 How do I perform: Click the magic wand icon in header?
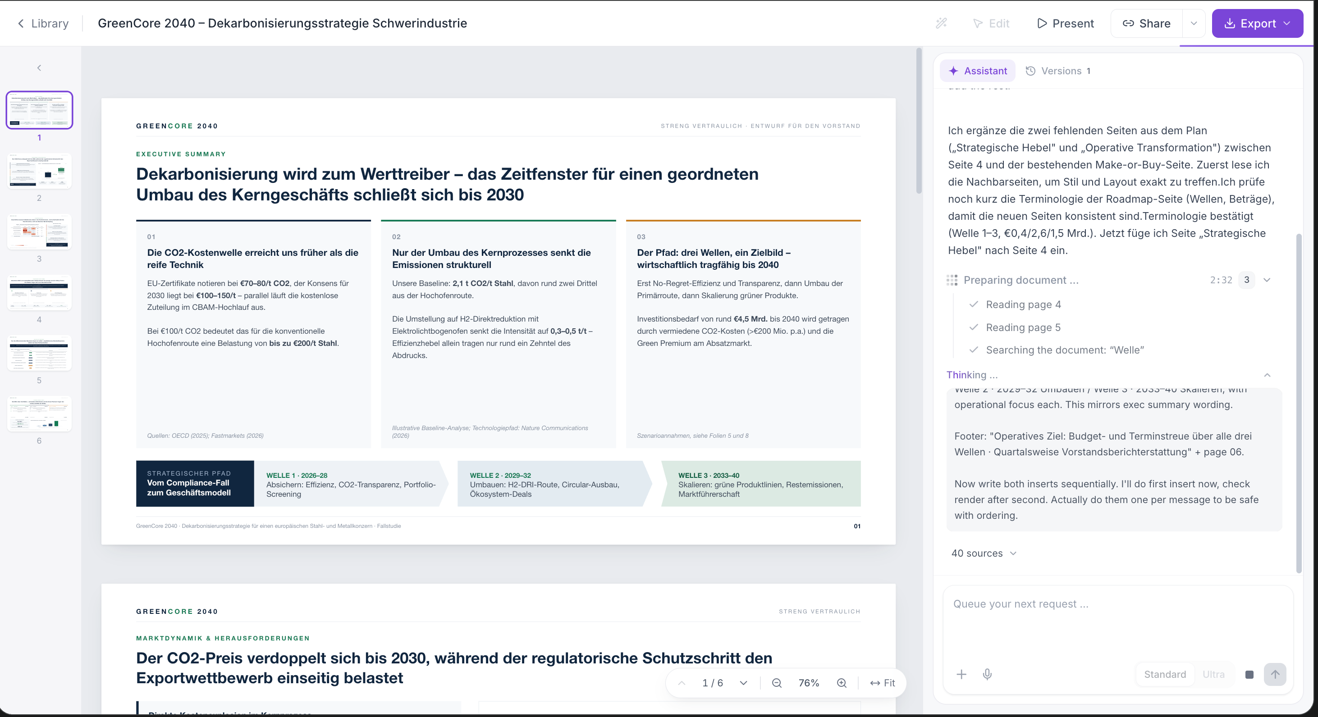(942, 23)
